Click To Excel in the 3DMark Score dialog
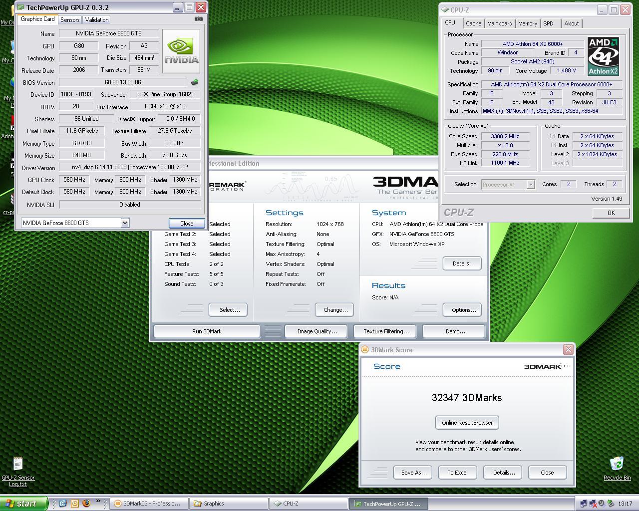 pyautogui.click(x=457, y=473)
